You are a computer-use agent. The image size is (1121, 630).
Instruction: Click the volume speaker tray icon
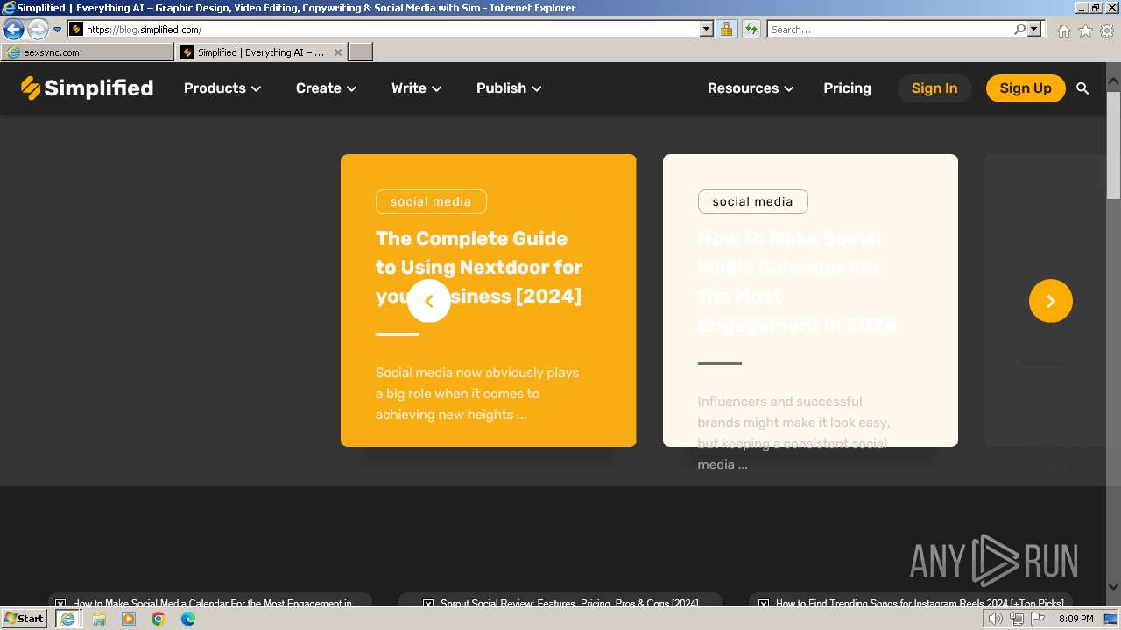[x=996, y=619]
